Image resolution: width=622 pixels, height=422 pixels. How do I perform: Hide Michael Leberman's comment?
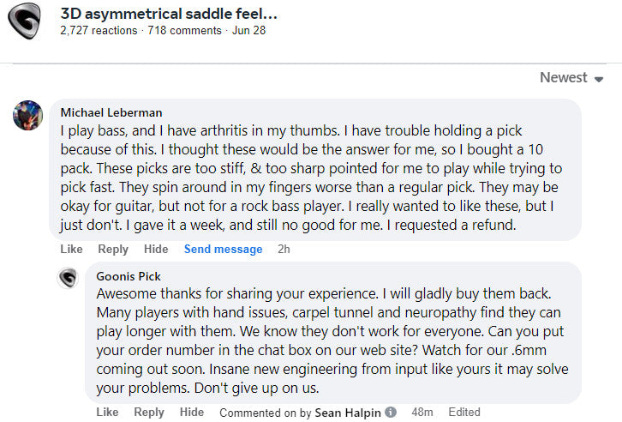[156, 249]
